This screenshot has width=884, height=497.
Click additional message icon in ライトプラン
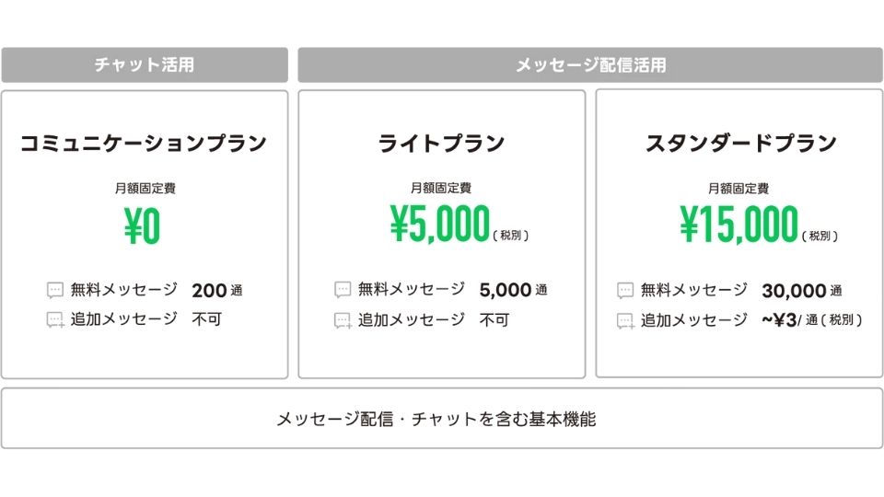tap(343, 320)
